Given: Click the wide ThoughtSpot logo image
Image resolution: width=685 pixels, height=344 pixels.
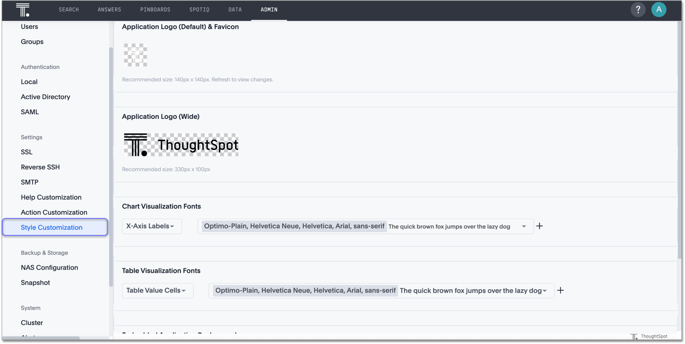Looking at the screenshot, I should click(x=181, y=144).
